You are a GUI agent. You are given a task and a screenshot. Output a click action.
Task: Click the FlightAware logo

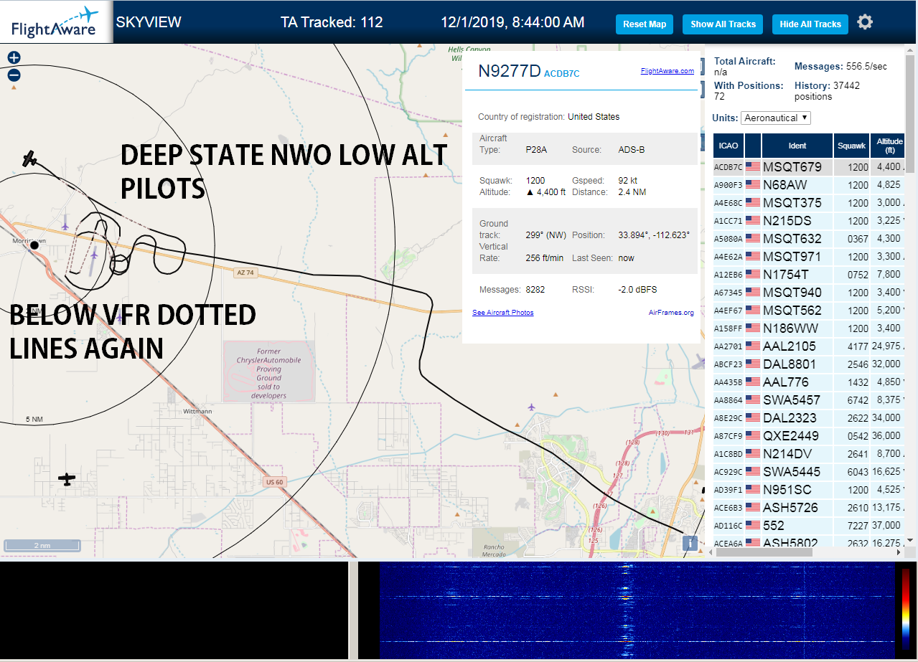tap(56, 22)
